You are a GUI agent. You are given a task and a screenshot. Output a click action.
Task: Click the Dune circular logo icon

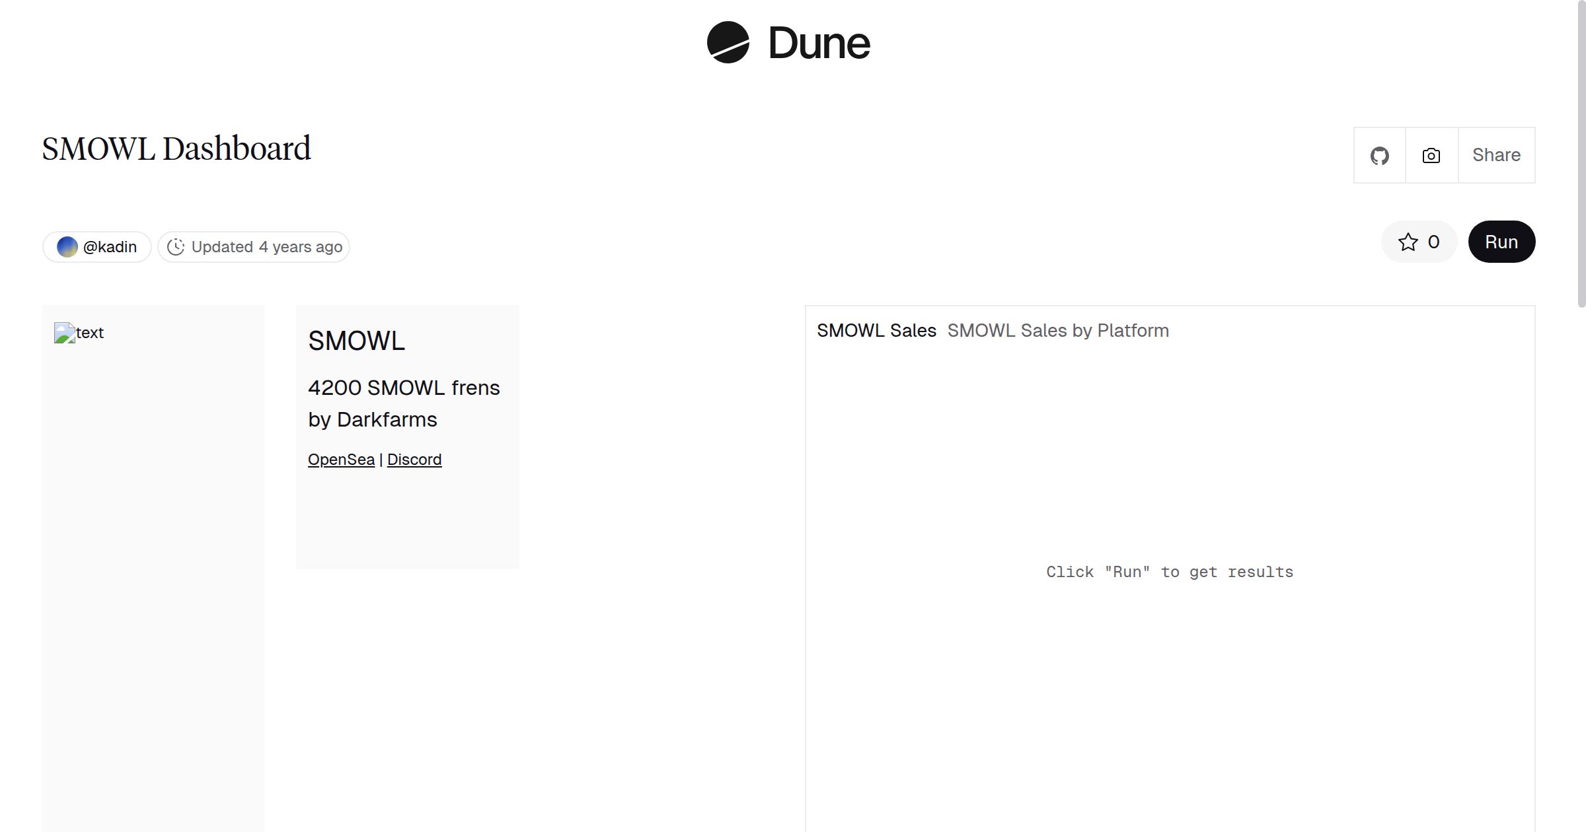tap(728, 42)
